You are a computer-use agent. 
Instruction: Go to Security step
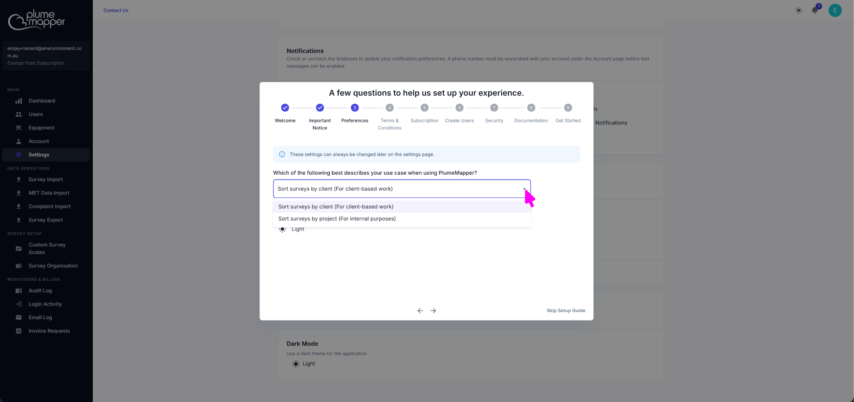click(494, 113)
